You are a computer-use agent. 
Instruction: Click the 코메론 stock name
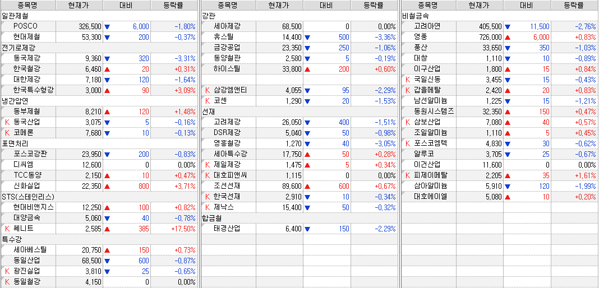pos(24,133)
